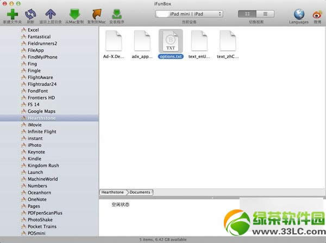Go up to the parent directory
Screen dimensions: 326x243
(51, 13)
